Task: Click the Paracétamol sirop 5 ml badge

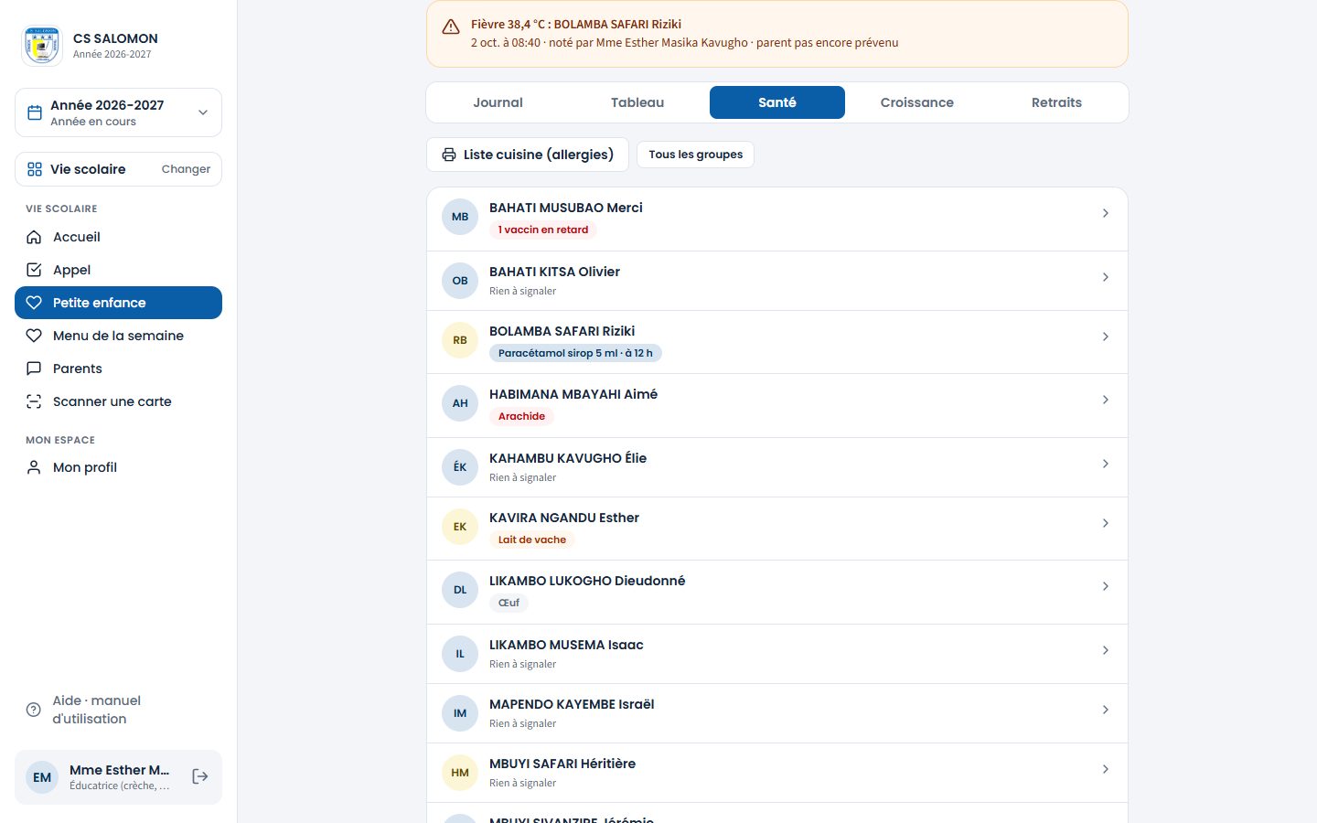Action: point(575,353)
